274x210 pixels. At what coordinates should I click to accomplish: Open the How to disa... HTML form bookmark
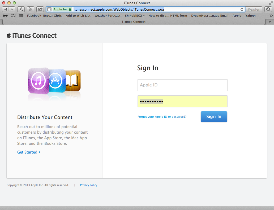(168, 16)
